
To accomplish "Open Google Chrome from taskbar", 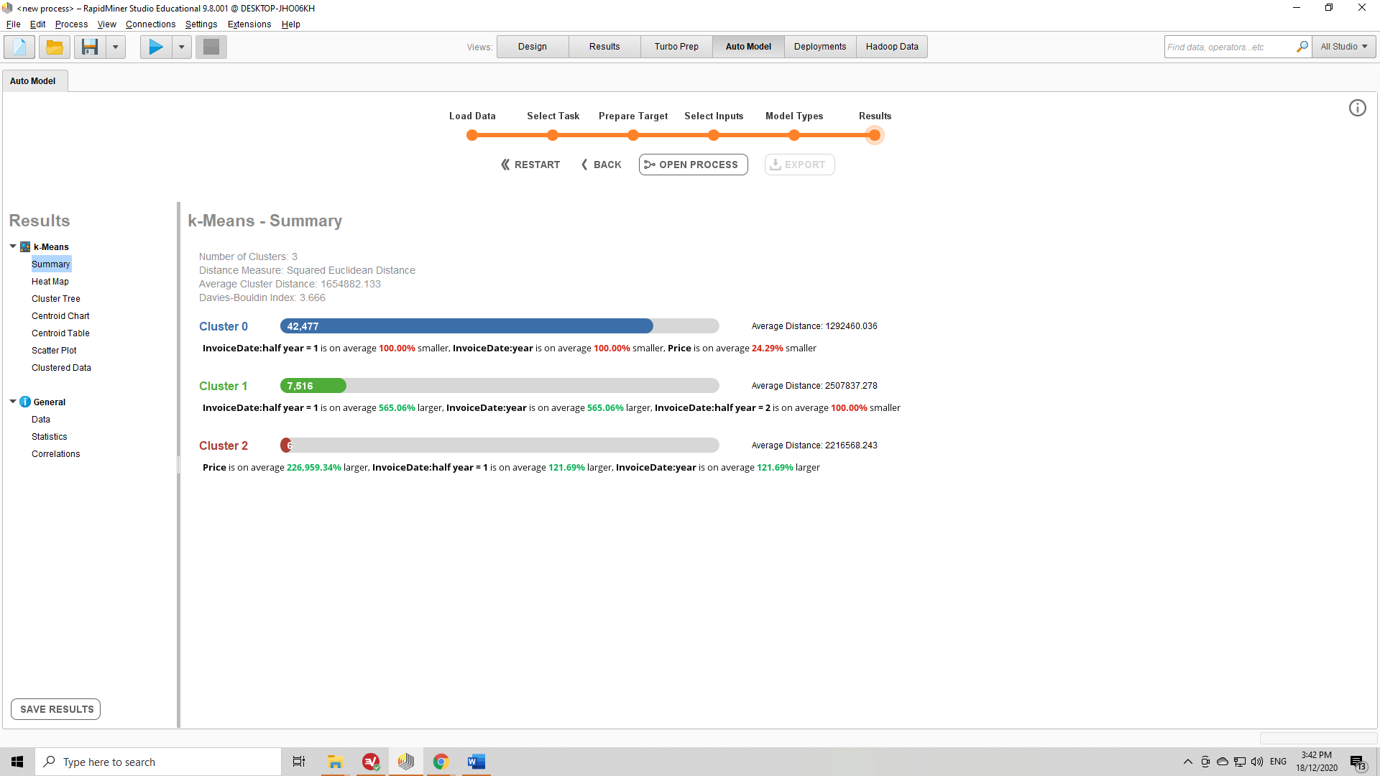I will pos(441,762).
